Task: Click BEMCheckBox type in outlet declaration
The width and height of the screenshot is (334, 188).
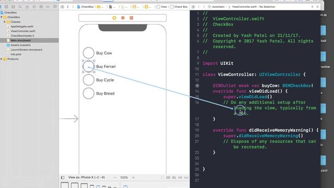Action: pos(296,86)
